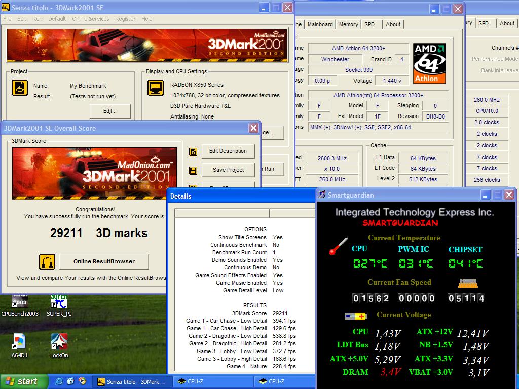
Task: Click the battery icon next to Current Voltage
Action: tap(355, 316)
